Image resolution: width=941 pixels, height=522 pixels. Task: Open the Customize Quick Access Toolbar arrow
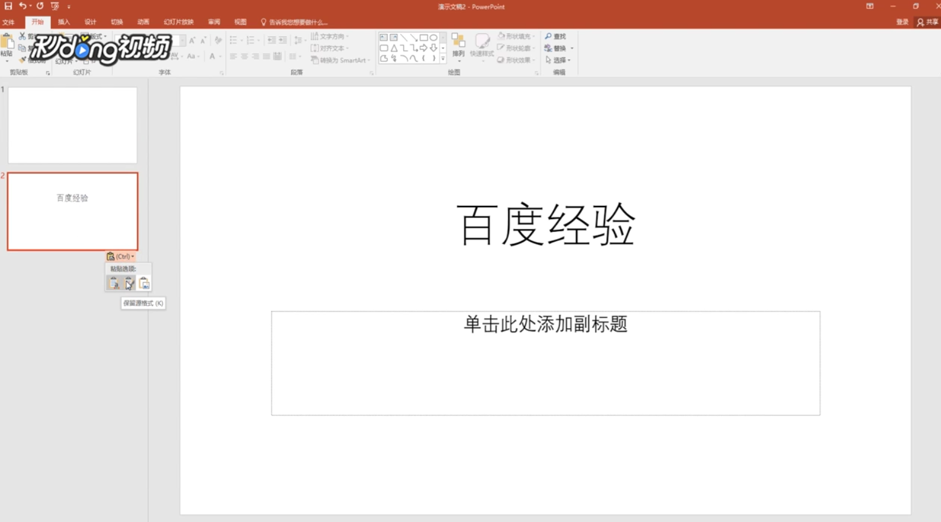[69, 7]
